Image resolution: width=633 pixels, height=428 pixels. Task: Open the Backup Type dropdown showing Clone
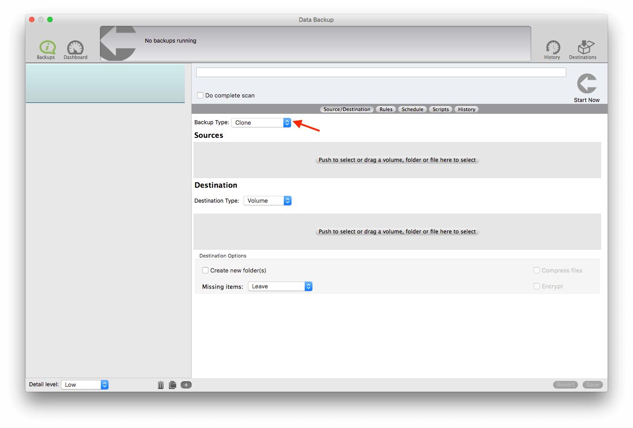point(261,122)
